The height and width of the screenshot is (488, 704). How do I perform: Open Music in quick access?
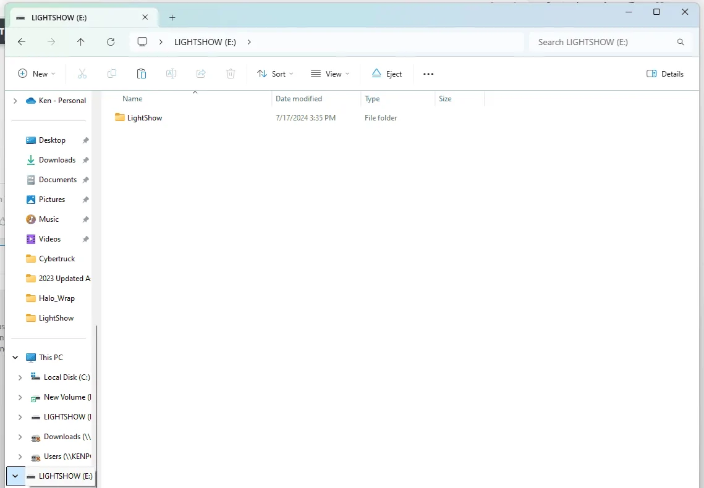point(48,219)
